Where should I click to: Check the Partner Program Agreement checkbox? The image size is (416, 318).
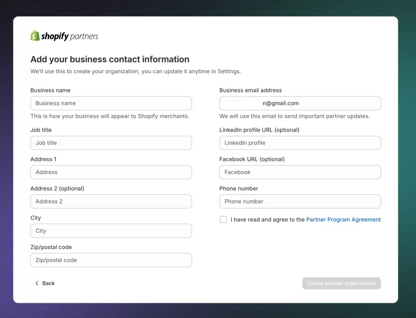[x=223, y=219]
